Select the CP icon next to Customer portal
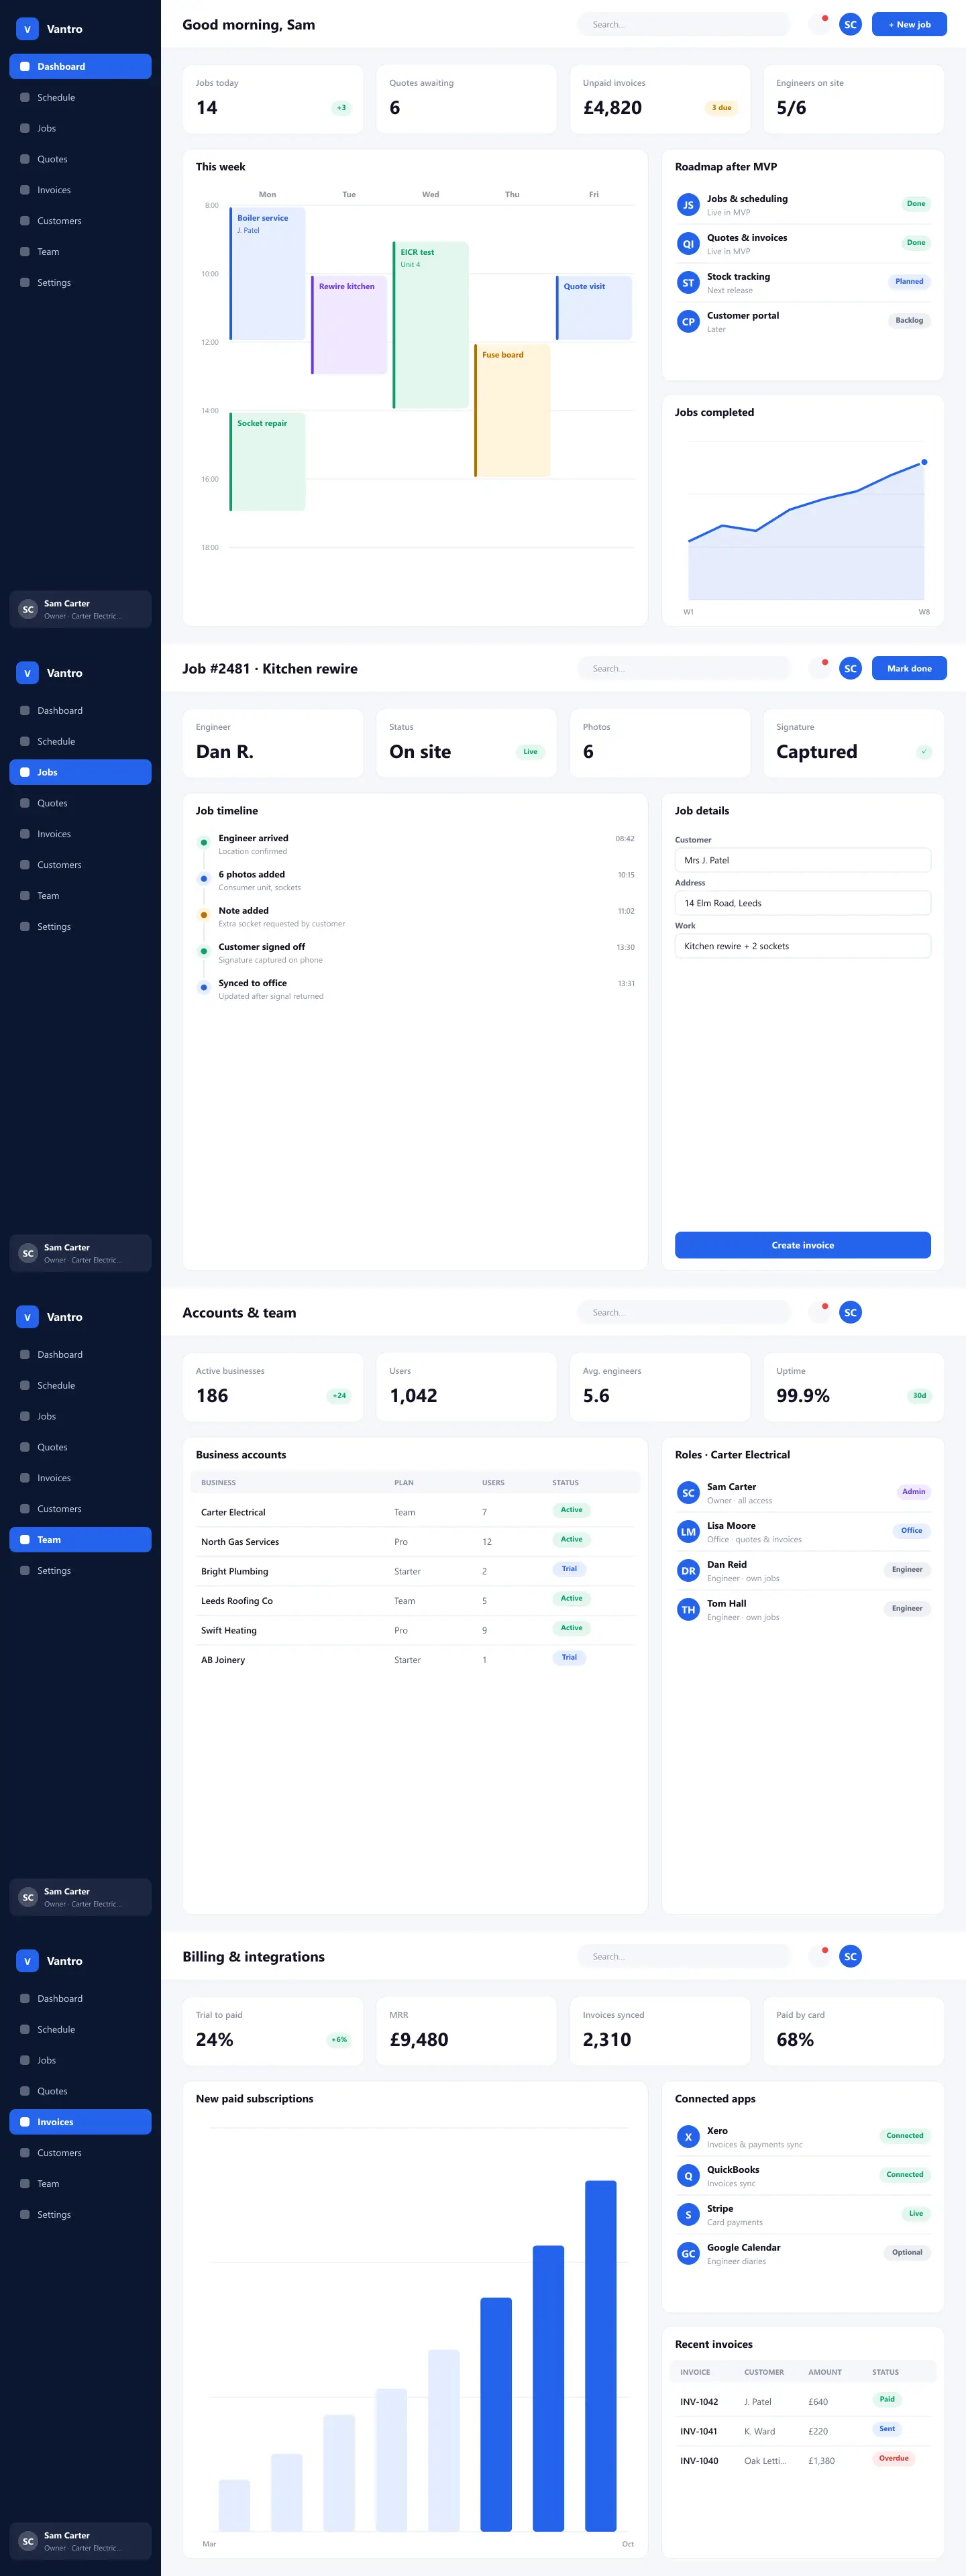This screenshot has width=966, height=2576. 688,322
